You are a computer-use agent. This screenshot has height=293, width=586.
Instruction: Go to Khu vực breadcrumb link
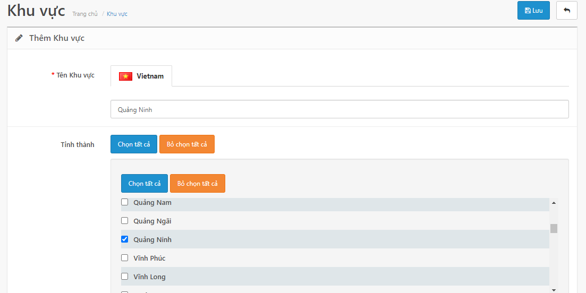(x=117, y=14)
